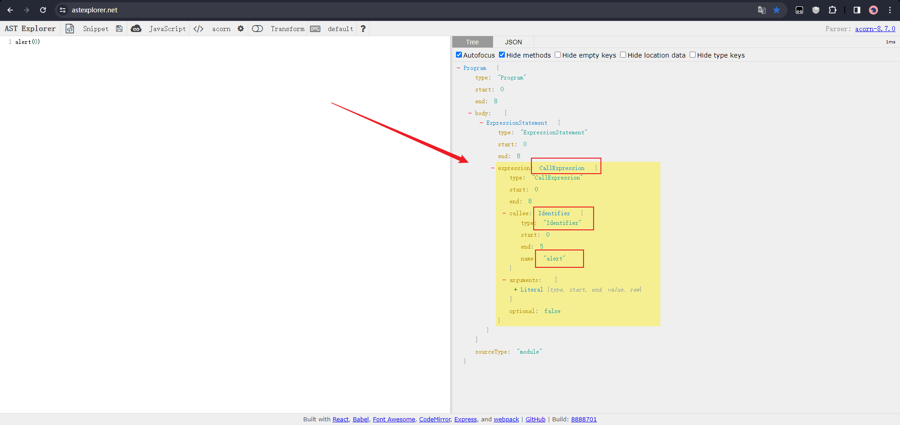The image size is (900, 425).
Task: Open the extensions puzzle icon
Action: click(x=833, y=10)
